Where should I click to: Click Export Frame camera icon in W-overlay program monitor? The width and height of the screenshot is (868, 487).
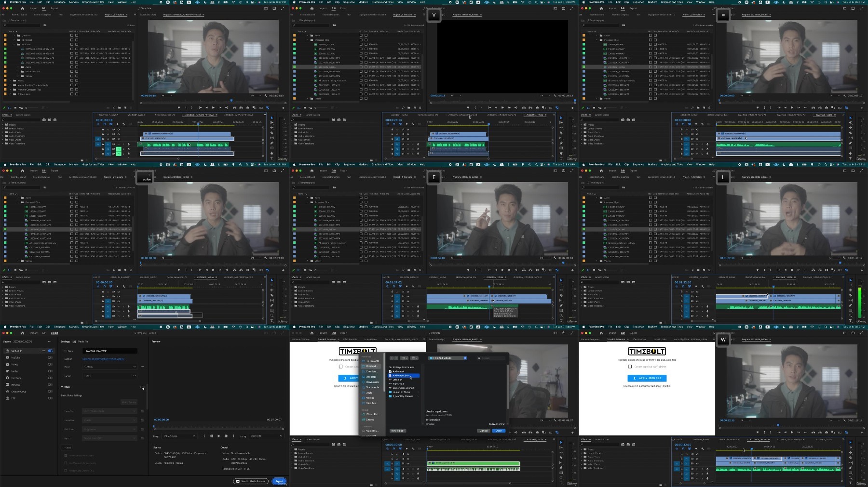click(827, 432)
